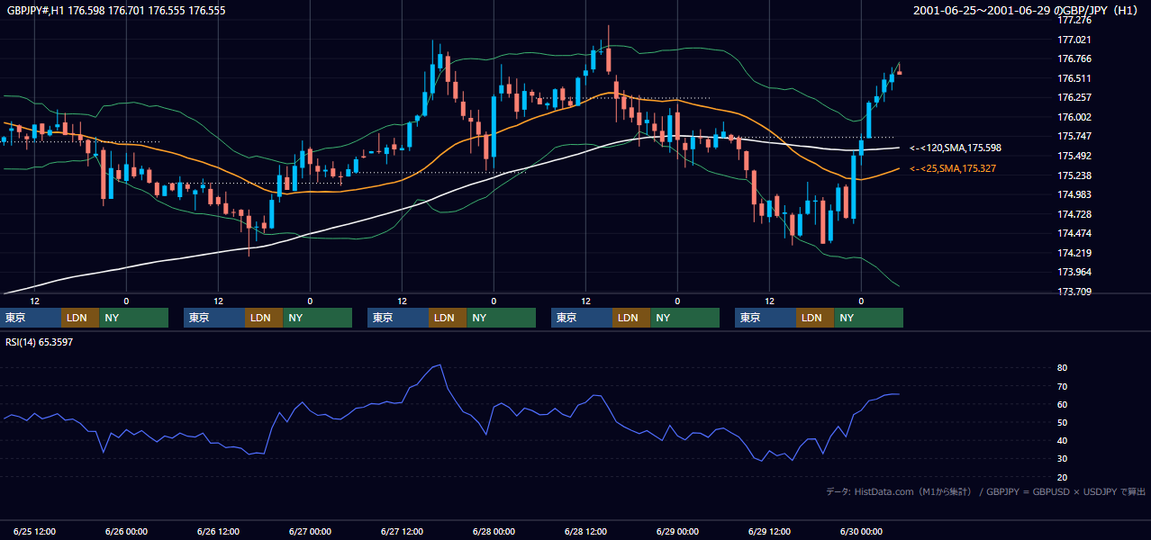Click the RSI(14) 65.3597 indicator label

point(40,342)
